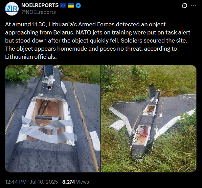Screen dimensions: 202x188
Task: Click the blue verified checkmark badge
Action: [x=78, y=5]
